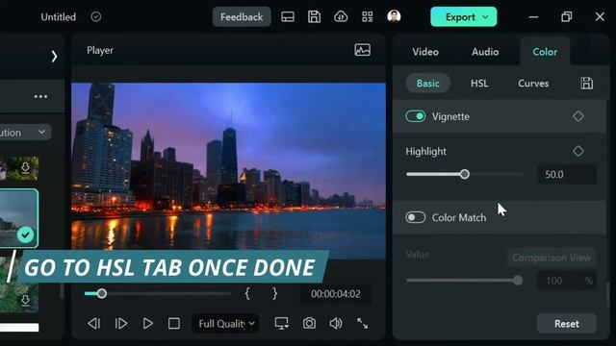The image size is (616, 346).
Task: Switch to the Audio tab
Action: click(485, 52)
